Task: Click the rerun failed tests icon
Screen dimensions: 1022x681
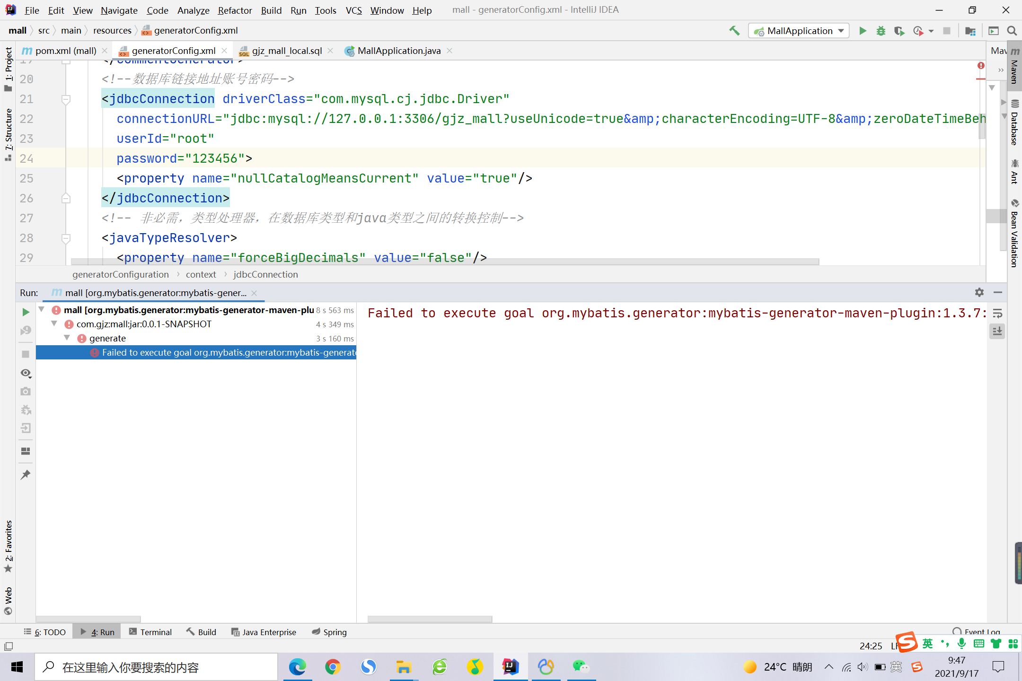Action: (x=26, y=331)
